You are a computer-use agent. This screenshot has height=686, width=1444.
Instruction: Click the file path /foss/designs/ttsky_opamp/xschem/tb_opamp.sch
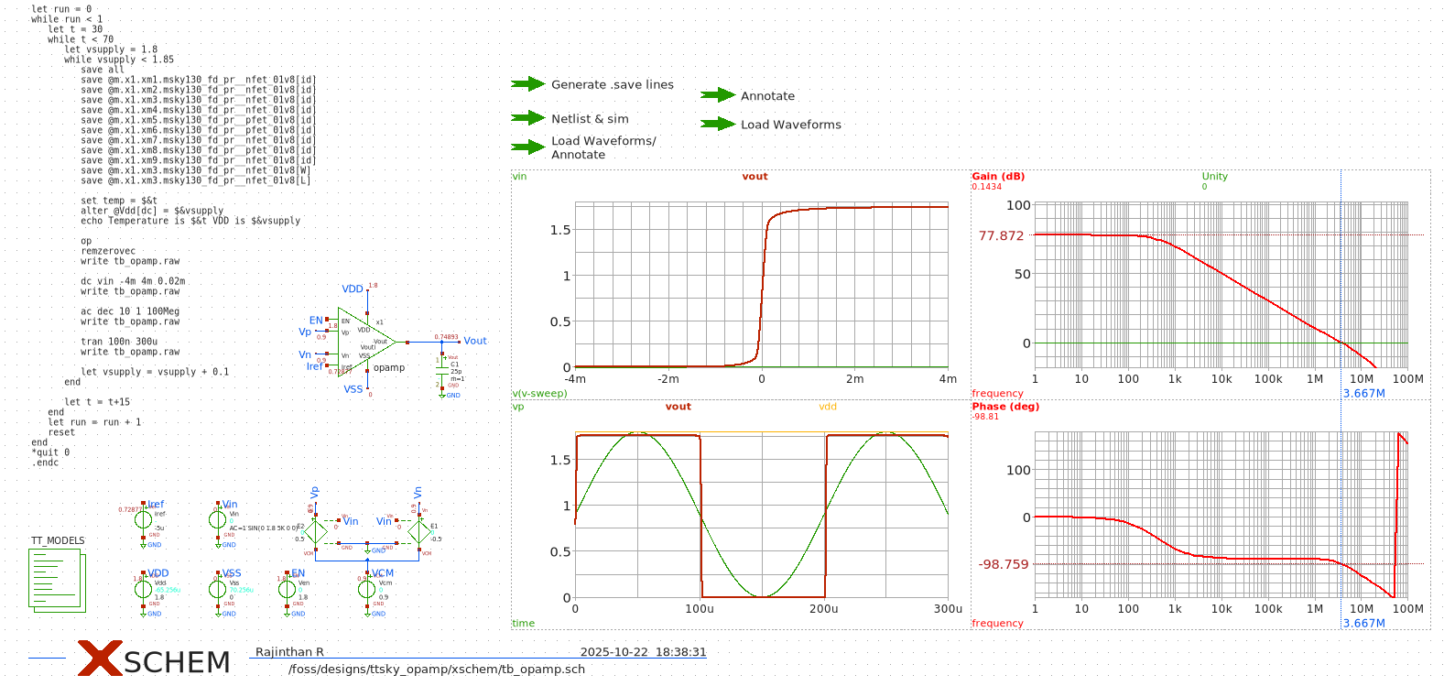pyautogui.click(x=437, y=669)
